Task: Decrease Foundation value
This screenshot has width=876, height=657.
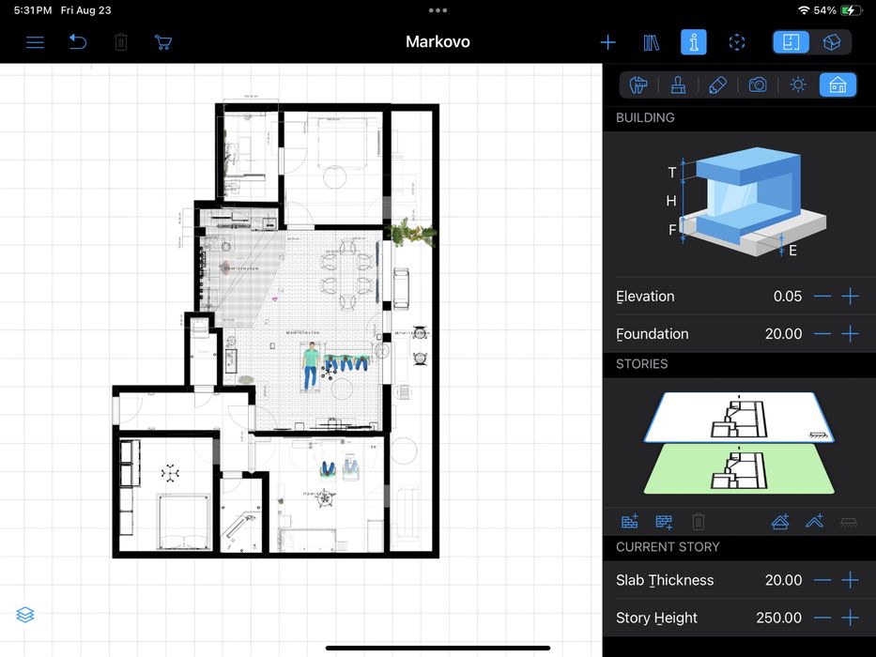Action: [x=822, y=333]
